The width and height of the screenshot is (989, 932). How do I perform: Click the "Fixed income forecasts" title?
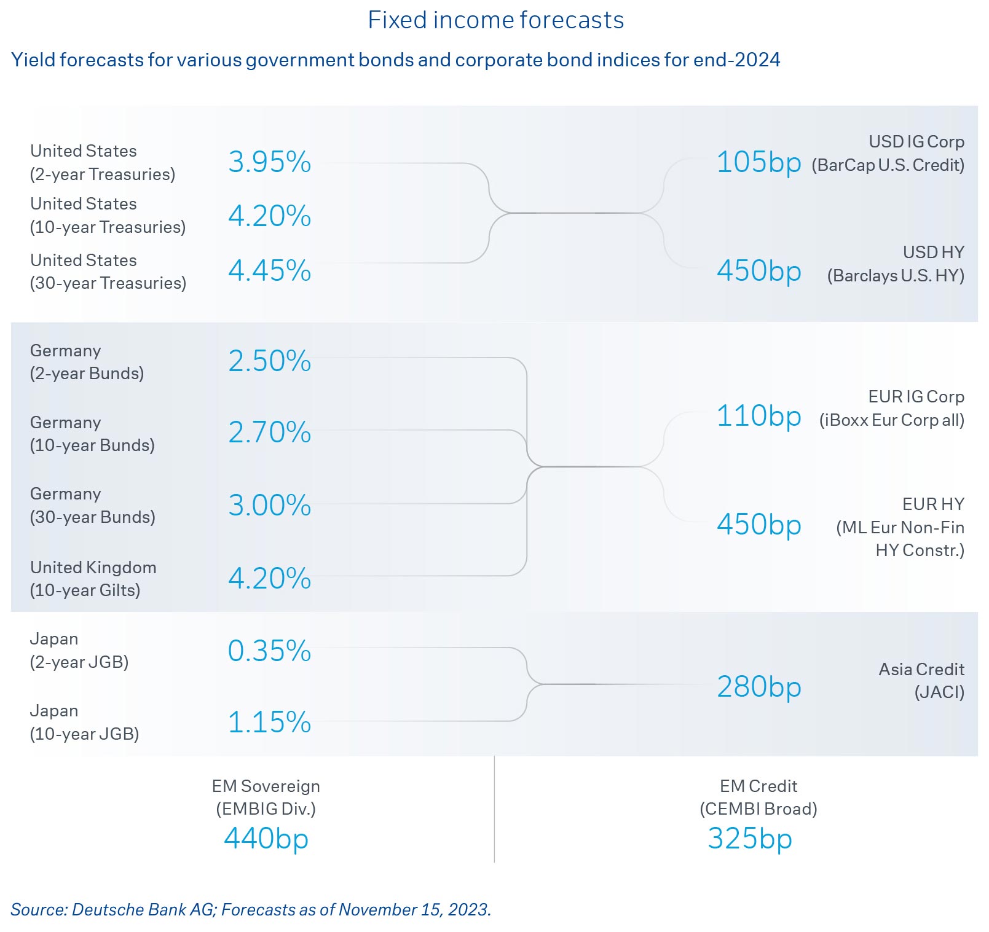click(x=495, y=20)
